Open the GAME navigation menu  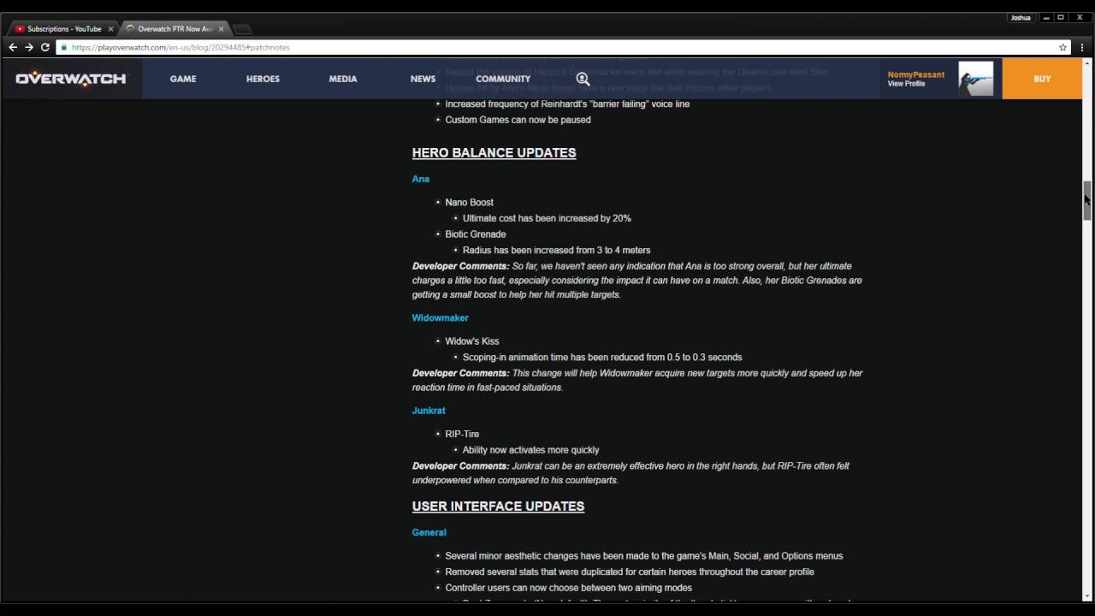click(183, 79)
